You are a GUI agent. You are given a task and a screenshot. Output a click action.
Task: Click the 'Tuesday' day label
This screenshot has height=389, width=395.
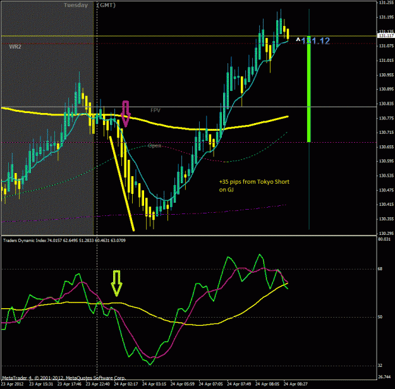[x=76, y=5]
